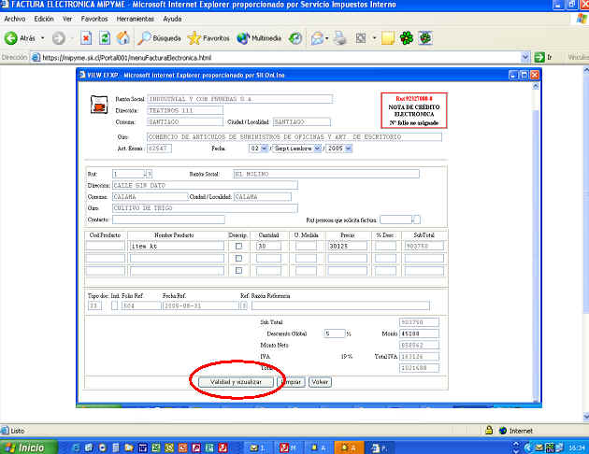Refresh the page with the Refresh icon
589x454 pixels.
click(105, 38)
